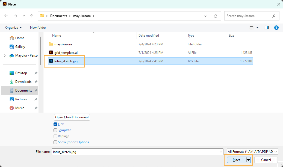Go up one folder level

tap(32, 16)
